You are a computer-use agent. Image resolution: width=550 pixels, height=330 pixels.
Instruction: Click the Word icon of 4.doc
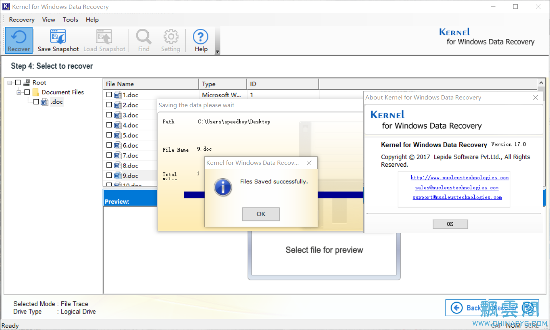118,125
